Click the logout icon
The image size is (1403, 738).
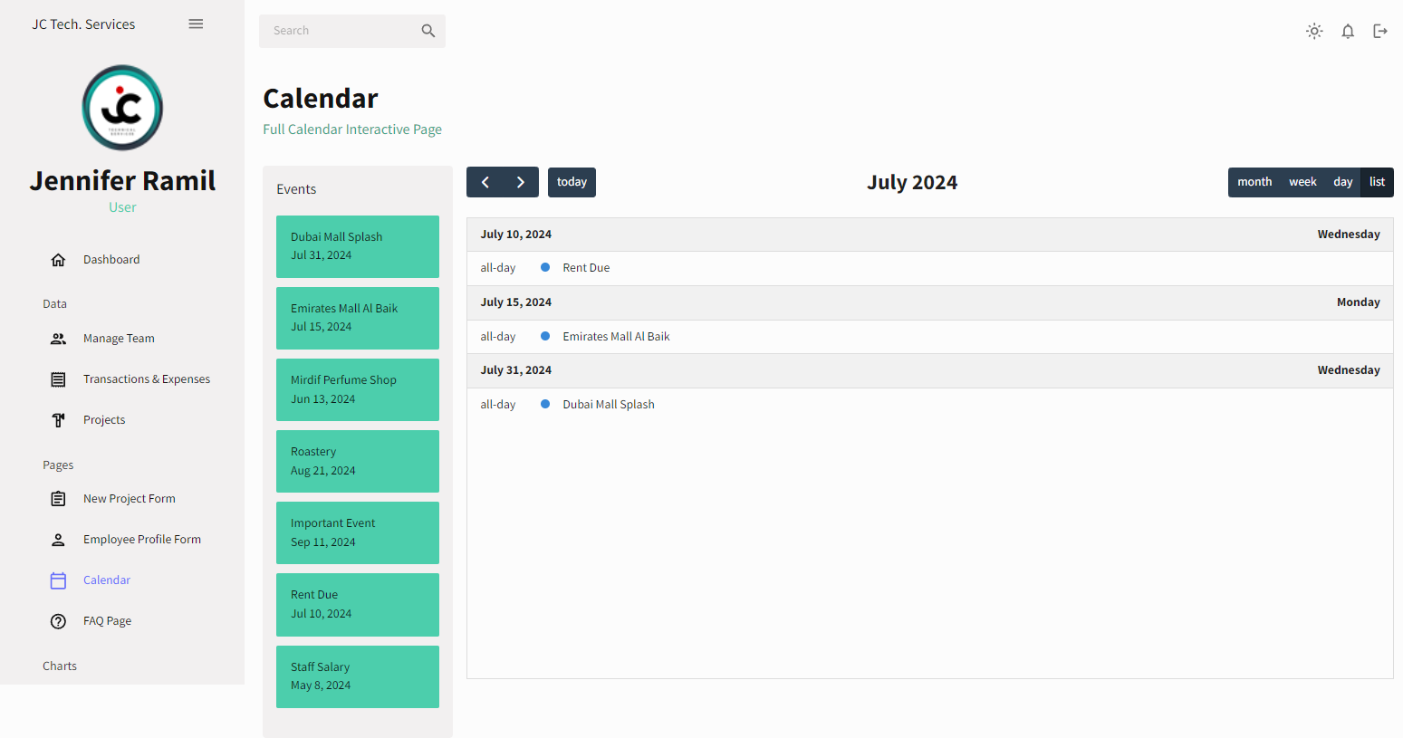click(x=1380, y=32)
